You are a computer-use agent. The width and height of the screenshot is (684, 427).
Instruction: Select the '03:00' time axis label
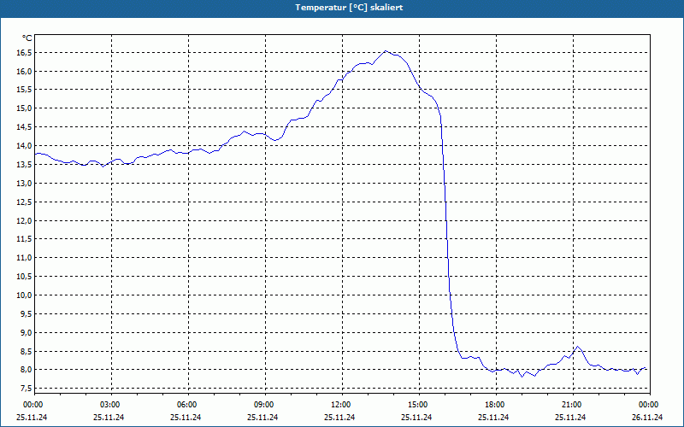pos(111,405)
